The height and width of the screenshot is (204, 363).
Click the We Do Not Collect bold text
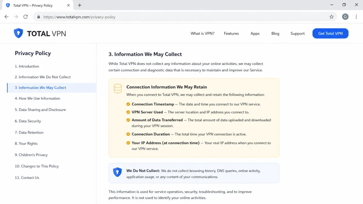pyautogui.click(x=143, y=171)
